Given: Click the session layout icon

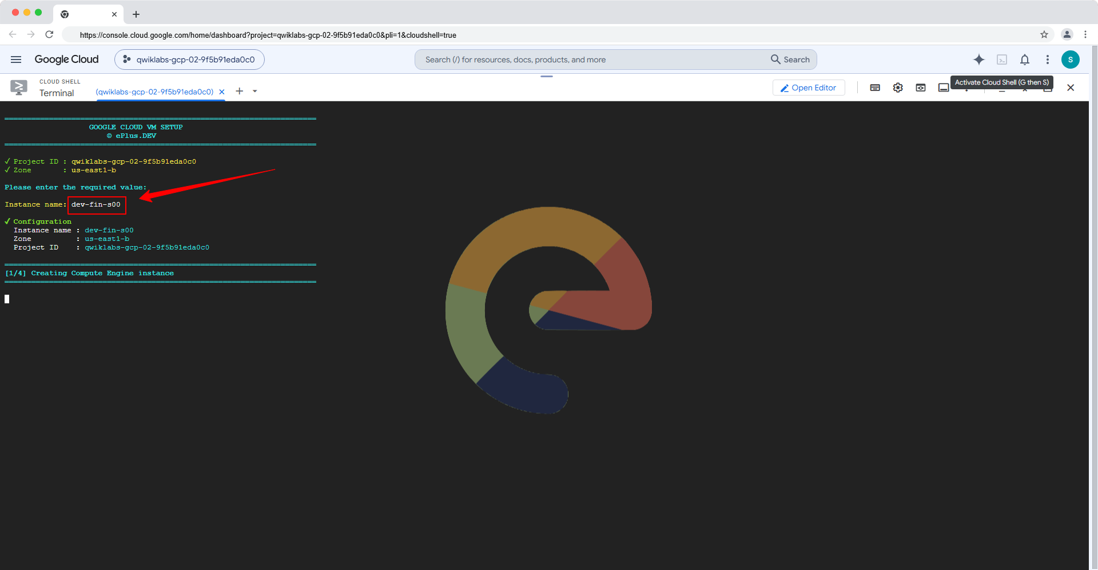Looking at the screenshot, I should point(944,88).
